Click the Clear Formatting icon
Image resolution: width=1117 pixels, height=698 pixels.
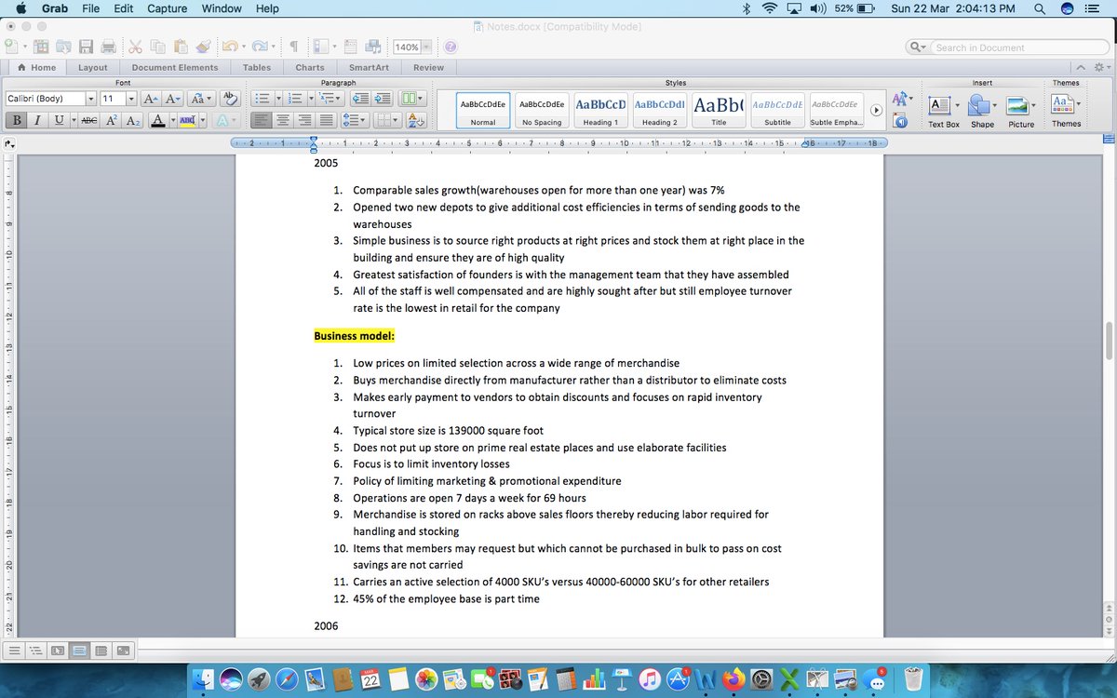(x=230, y=99)
